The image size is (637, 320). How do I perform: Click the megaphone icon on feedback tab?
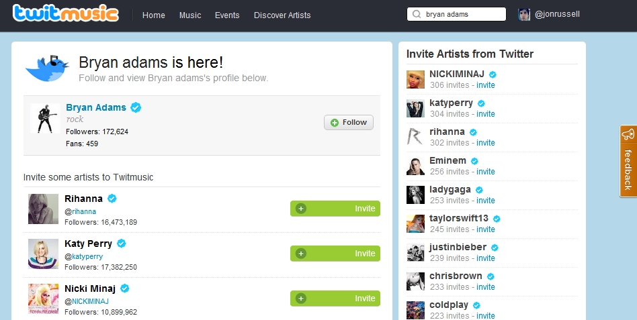pyautogui.click(x=628, y=134)
